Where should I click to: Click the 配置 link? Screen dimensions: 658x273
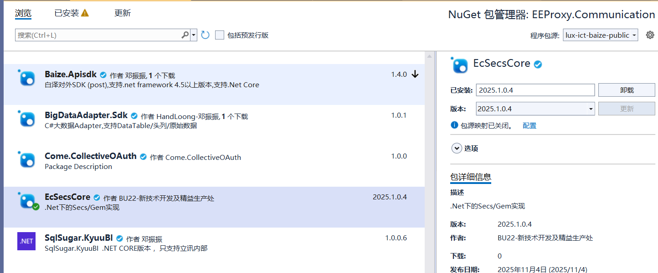tap(529, 125)
